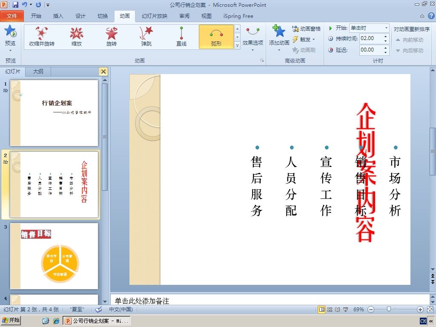Switch to the 大纲 outline pane tab
The height and width of the screenshot is (327, 436).
pyautogui.click(x=38, y=72)
